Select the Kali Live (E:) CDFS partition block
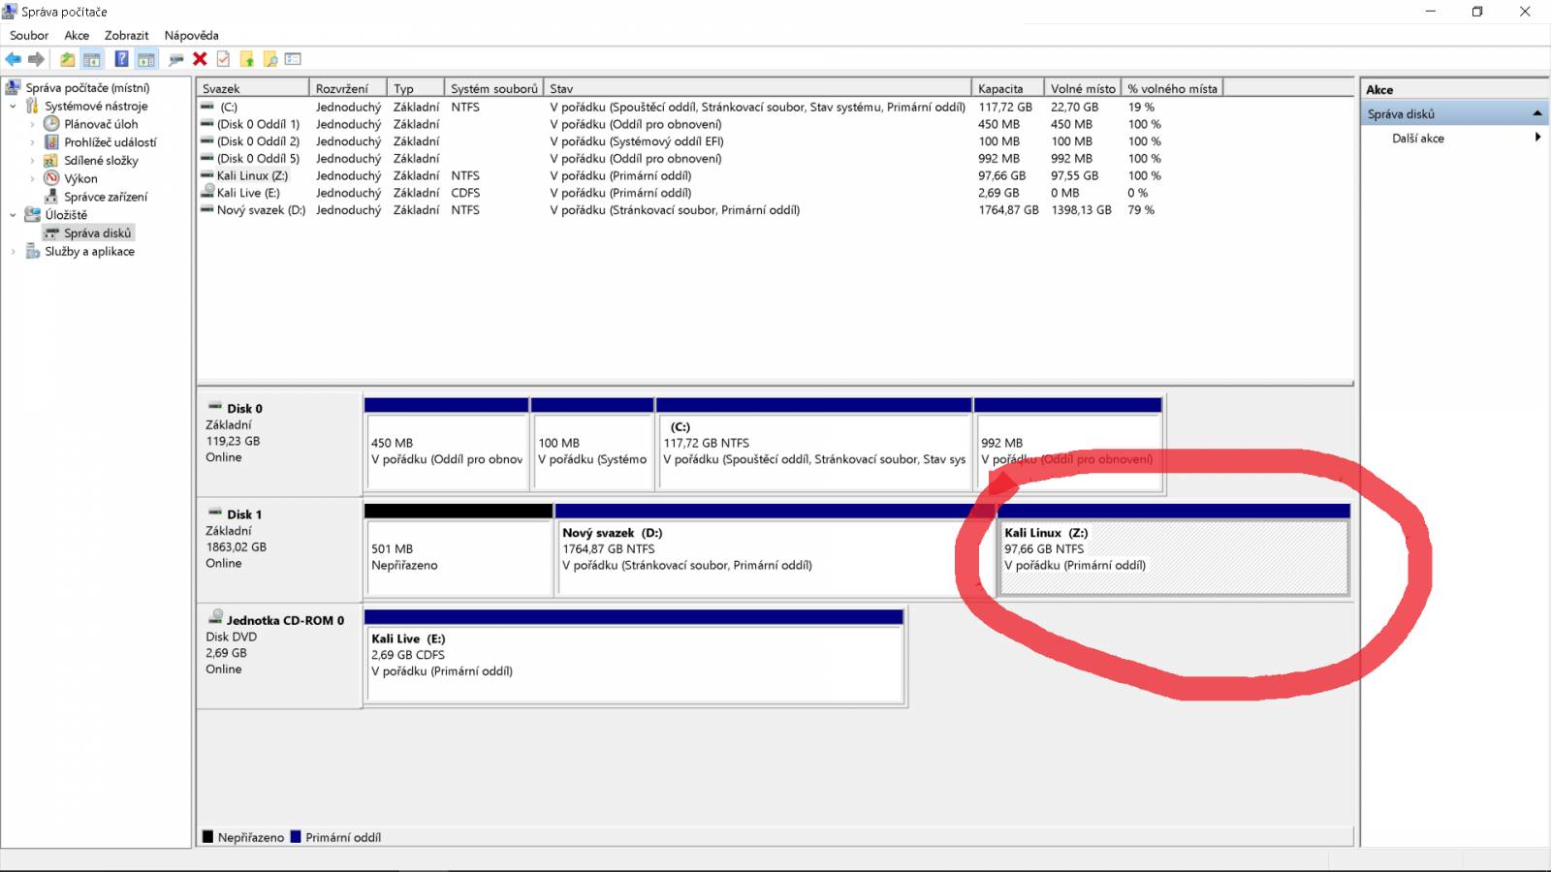The width and height of the screenshot is (1551, 872). 634,656
